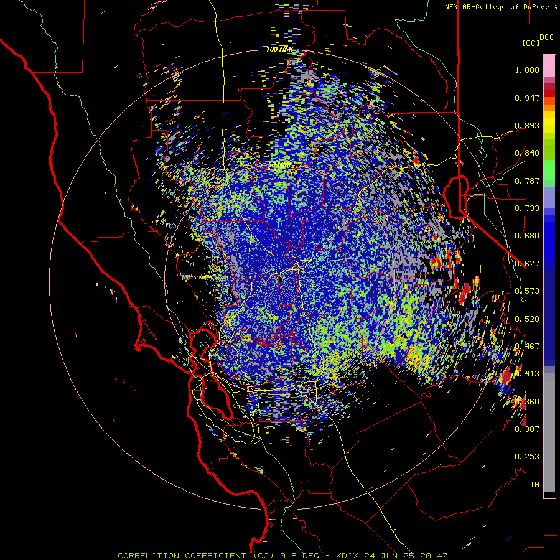The image size is (560, 560).
Task: Select the 0.307 legend value
Action: point(527,429)
